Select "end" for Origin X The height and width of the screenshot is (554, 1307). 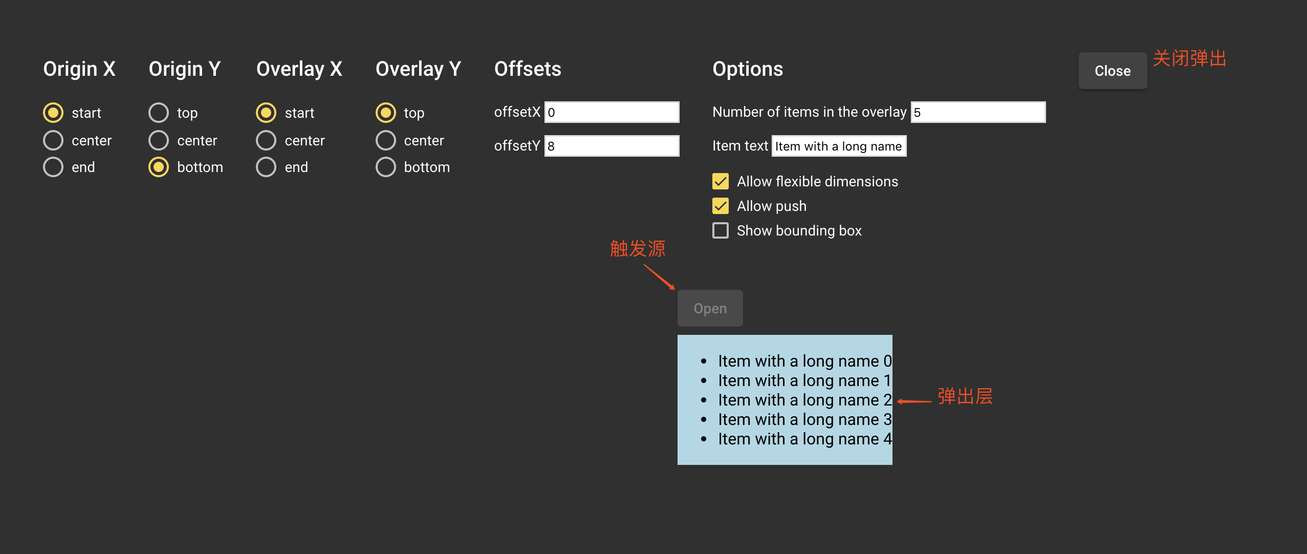53,166
